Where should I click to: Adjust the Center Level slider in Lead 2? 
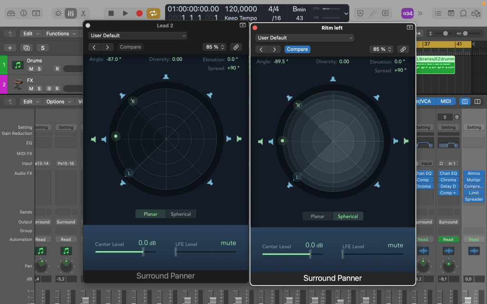(x=143, y=252)
